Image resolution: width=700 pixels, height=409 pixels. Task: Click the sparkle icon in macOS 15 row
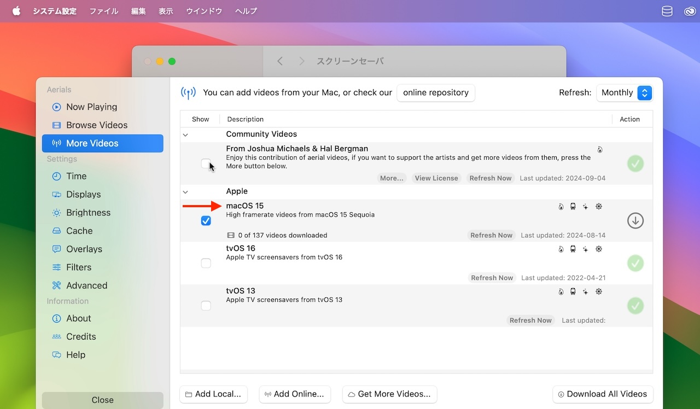coord(585,206)
